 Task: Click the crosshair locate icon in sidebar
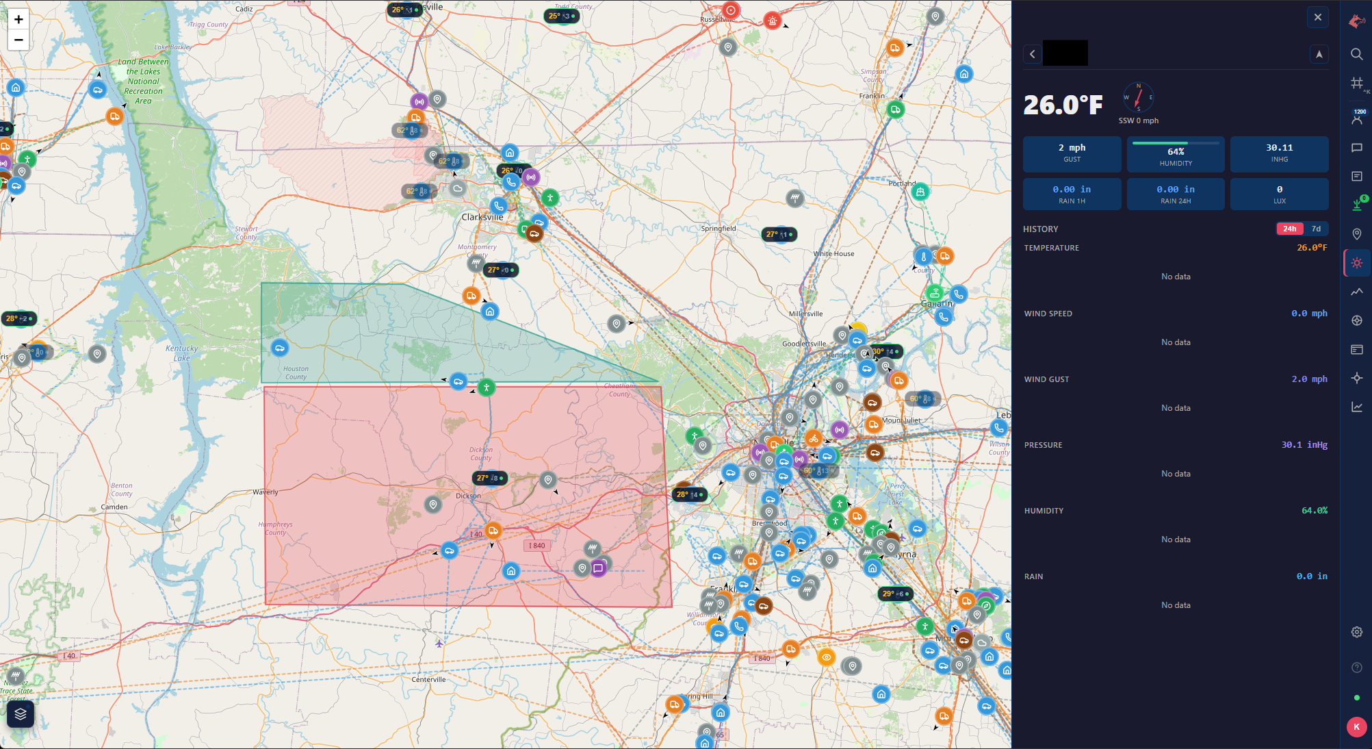(x=1357, y=377)
